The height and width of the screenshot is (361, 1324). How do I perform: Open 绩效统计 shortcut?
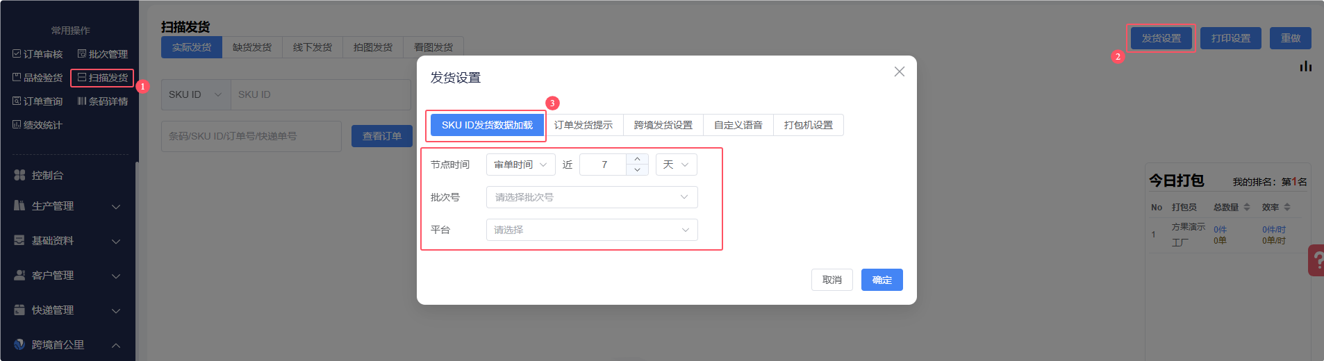[38, 125]
